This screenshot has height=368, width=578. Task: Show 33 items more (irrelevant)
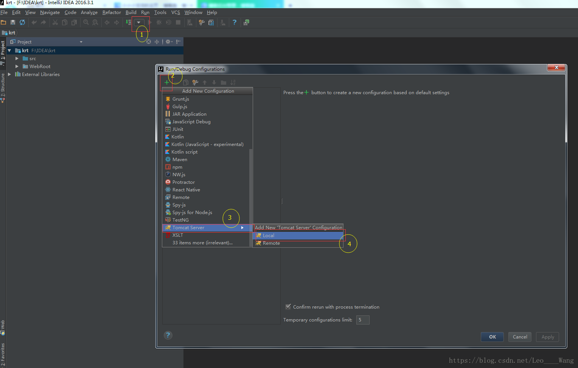click(x=206, y=243)
